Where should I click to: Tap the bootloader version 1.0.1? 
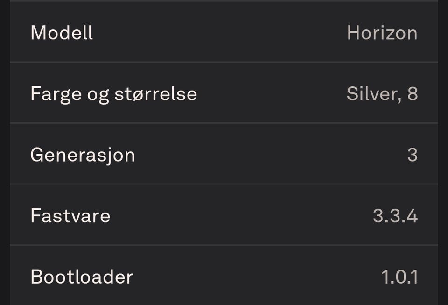[x=400, y=277]
